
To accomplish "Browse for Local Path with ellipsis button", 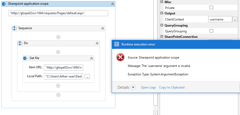I will [88, 76].
